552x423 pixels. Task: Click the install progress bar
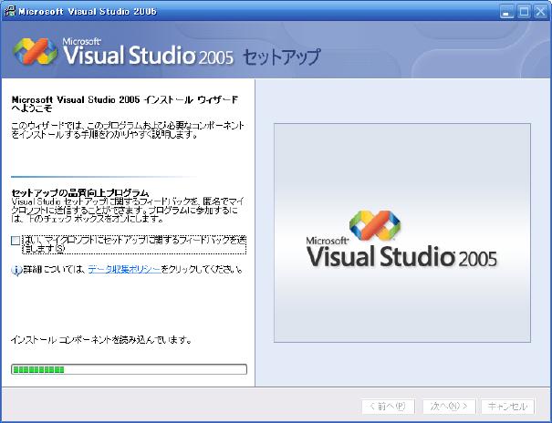[129, 369]
